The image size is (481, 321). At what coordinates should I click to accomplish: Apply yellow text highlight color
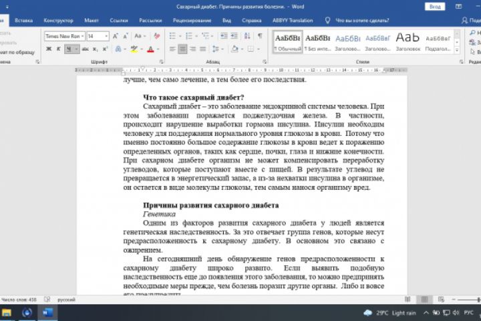tap(134, 49)
